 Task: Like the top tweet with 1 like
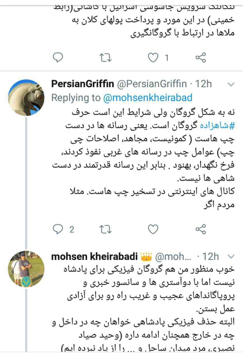click(153, 58)
